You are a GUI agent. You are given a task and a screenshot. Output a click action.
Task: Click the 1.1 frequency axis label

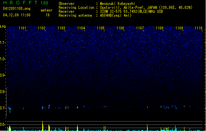pos(3,43)
